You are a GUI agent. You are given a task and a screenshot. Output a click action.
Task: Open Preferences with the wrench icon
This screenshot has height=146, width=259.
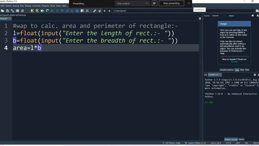pos(94,11)
